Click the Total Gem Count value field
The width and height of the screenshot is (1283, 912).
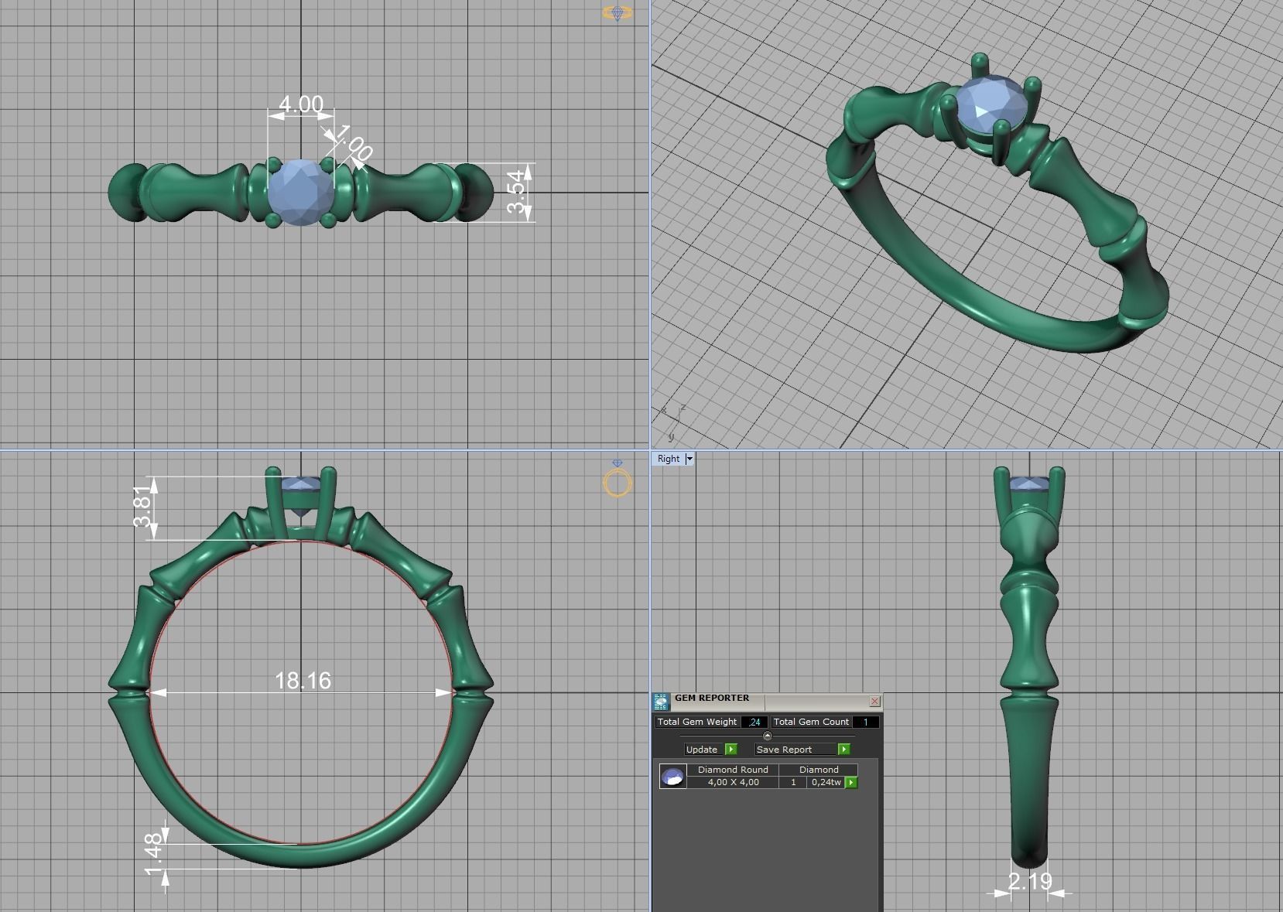coord(865,722)
